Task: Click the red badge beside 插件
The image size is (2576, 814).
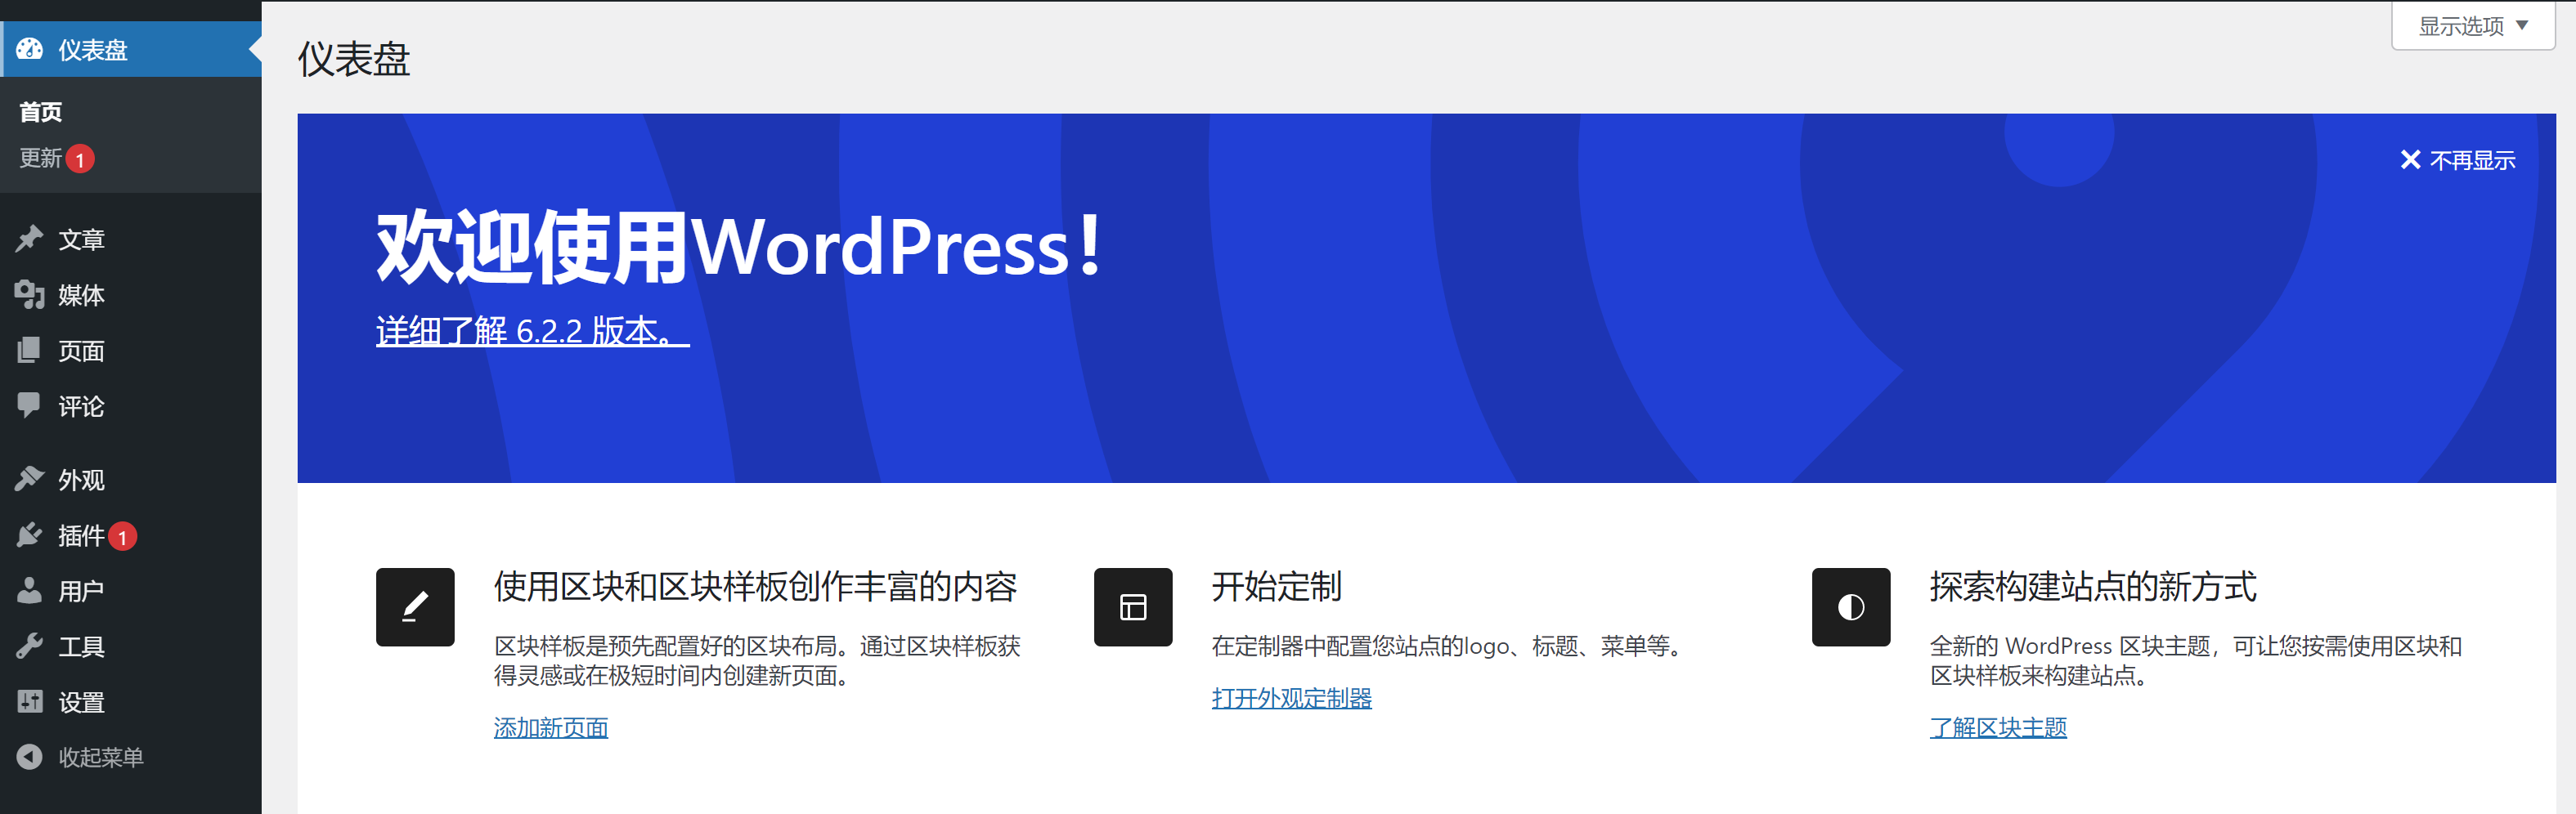Action: pos(122,536)
